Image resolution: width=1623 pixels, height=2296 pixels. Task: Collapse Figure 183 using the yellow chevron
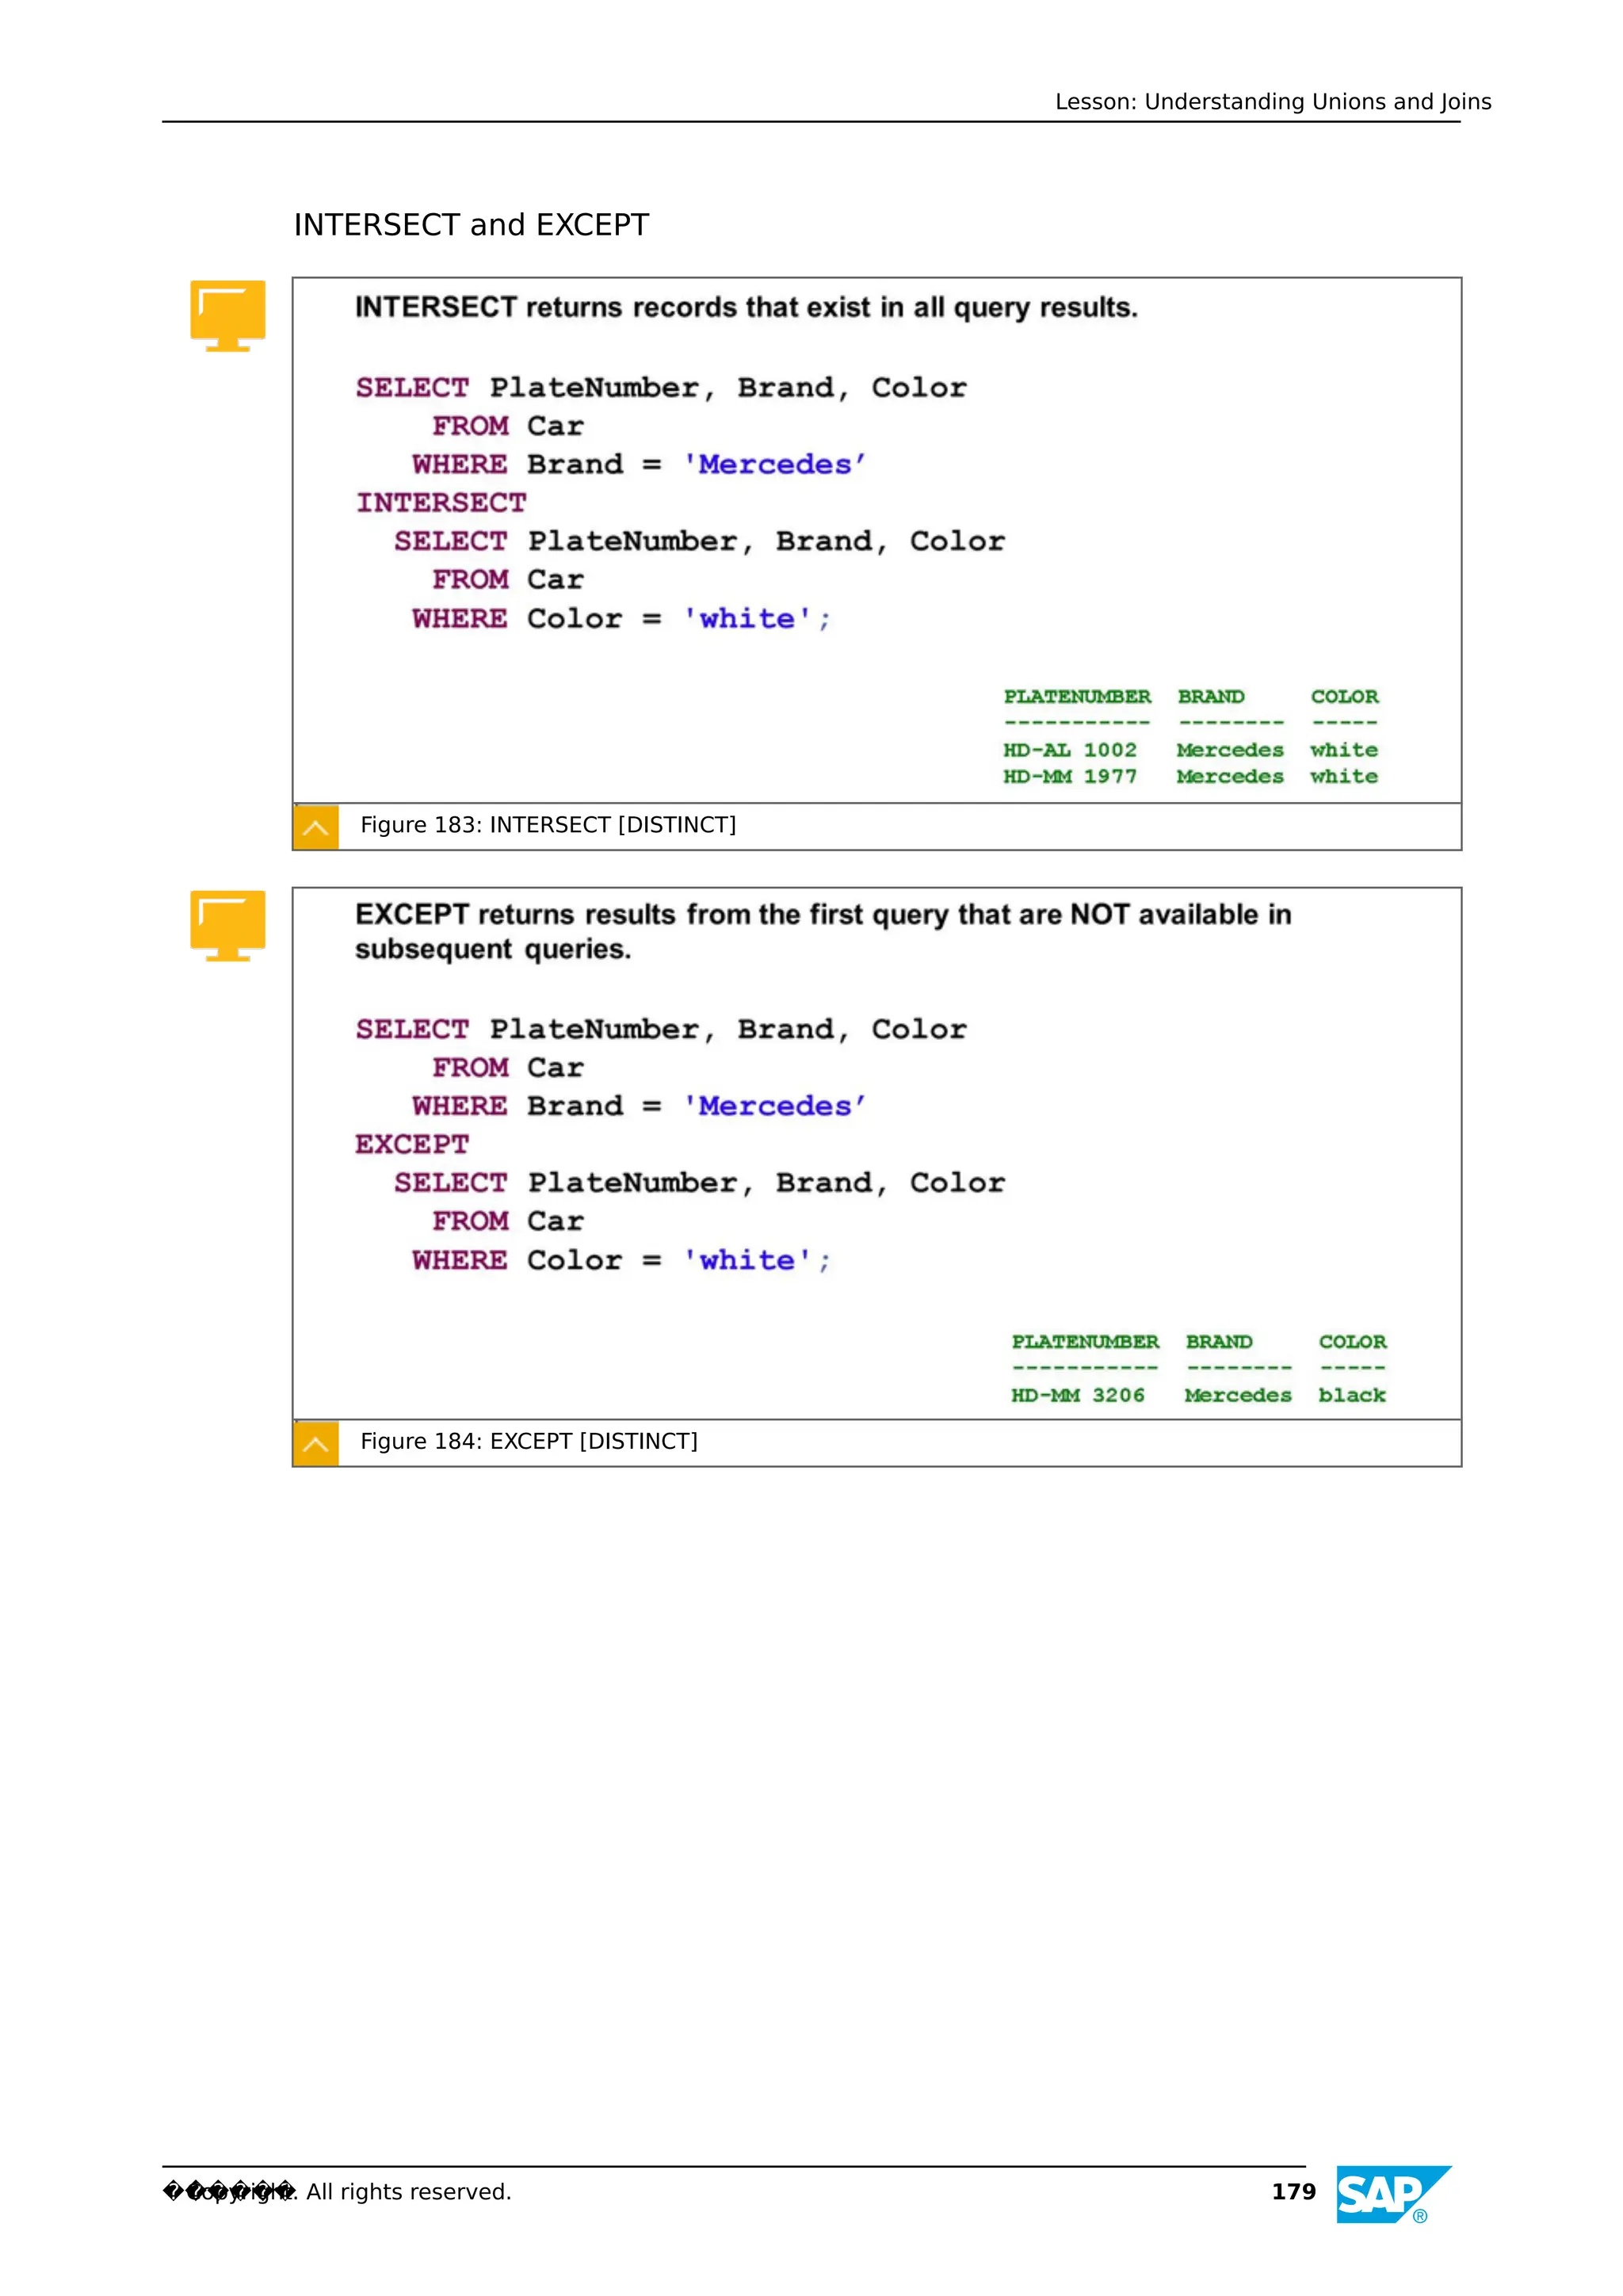coord(316,827)
